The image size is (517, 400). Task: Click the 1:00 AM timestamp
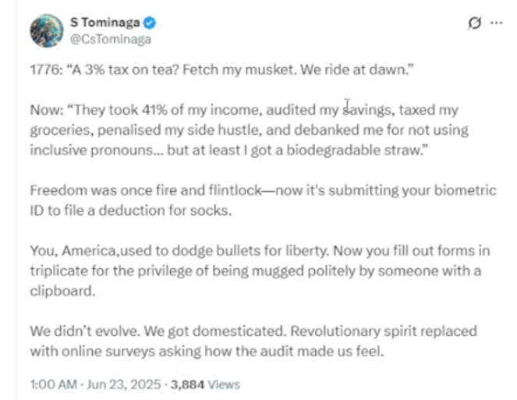[53, 384]
